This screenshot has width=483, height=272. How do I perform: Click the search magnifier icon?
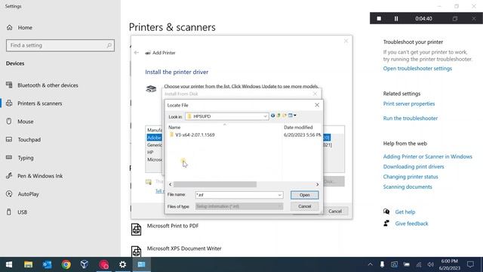coord(109,45)
